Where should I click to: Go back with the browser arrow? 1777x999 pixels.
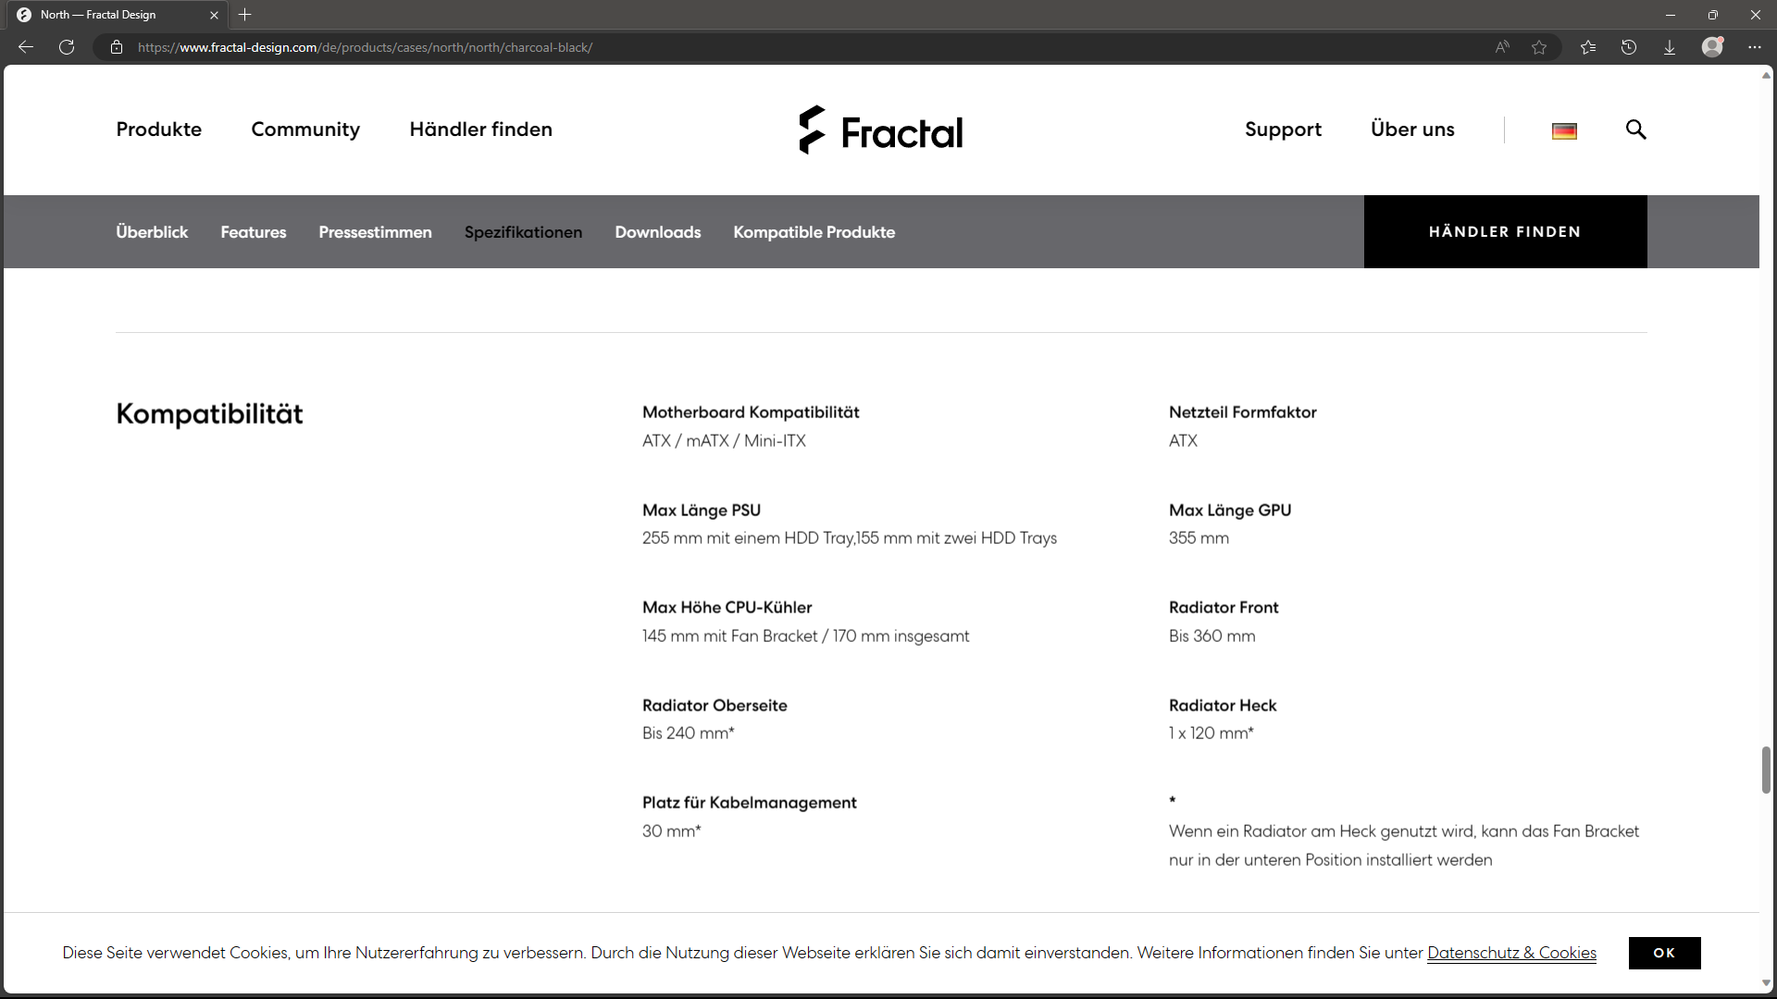(26, 47)
